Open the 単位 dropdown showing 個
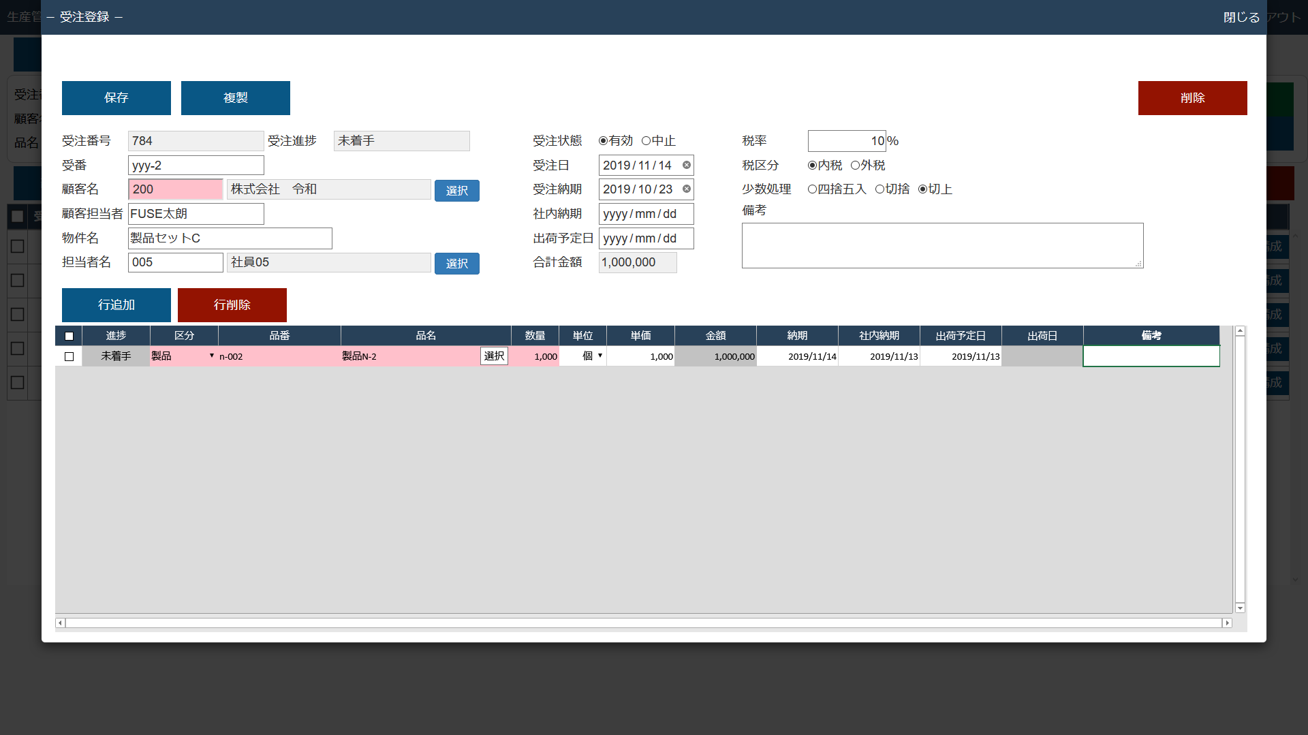This screenshot has height=735, width=1308. pos(599,356)
